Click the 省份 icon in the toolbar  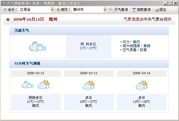click(x=5, y=10)
